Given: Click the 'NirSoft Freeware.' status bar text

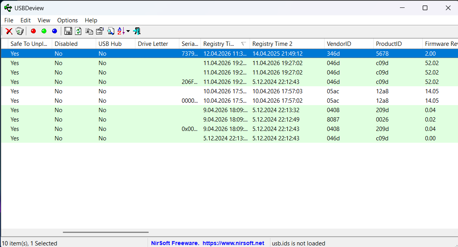Looking at the screenshot, I should tap(175, 243).
